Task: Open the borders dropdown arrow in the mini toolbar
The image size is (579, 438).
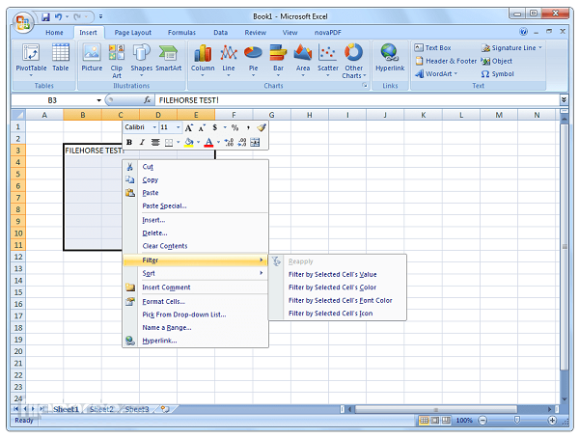Action: 179,142
